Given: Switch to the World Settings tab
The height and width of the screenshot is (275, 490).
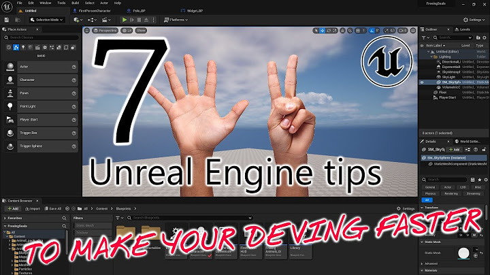Looking at the screenshot, I should (x=467, y=142).
